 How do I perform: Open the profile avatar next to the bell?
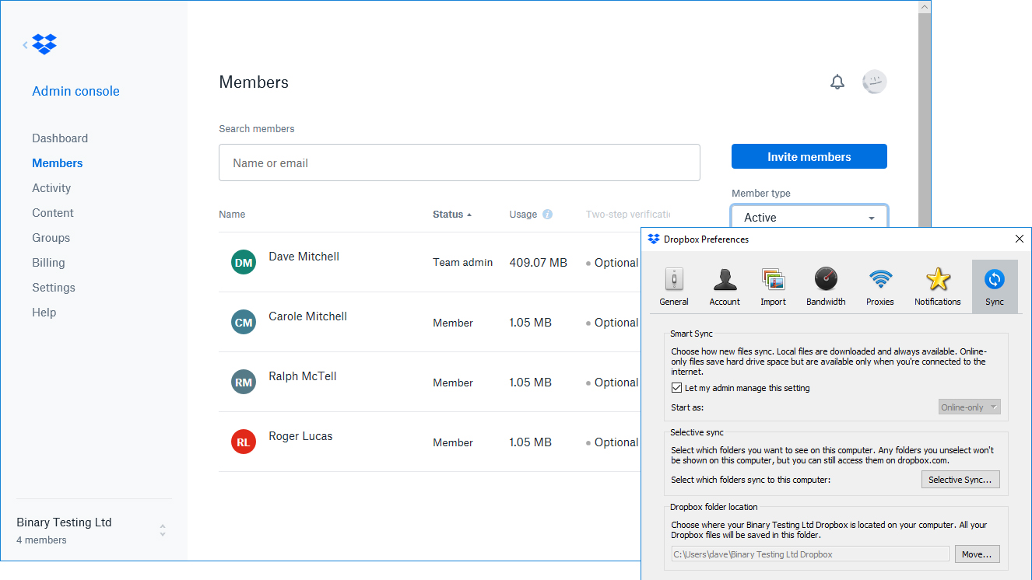point(874,82)
